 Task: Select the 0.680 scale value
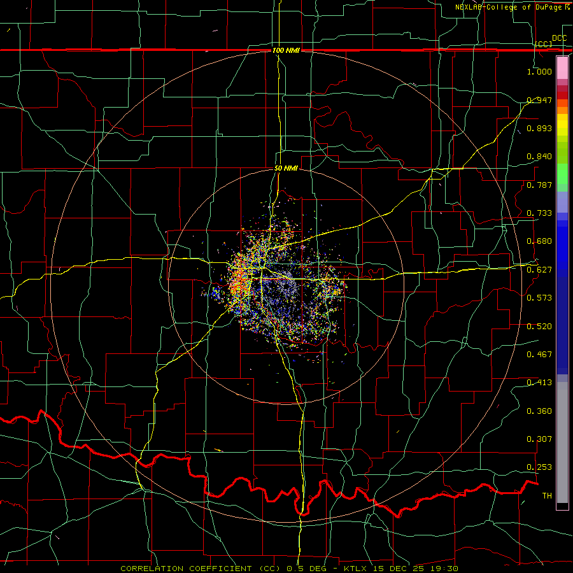click(539, 241)
